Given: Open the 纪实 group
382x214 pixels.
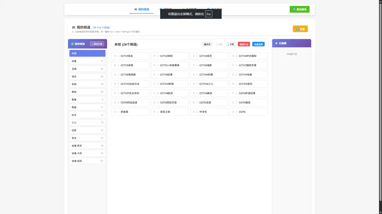Looking at the screenshot, I should pyautogui.click(x=87, y=130).
